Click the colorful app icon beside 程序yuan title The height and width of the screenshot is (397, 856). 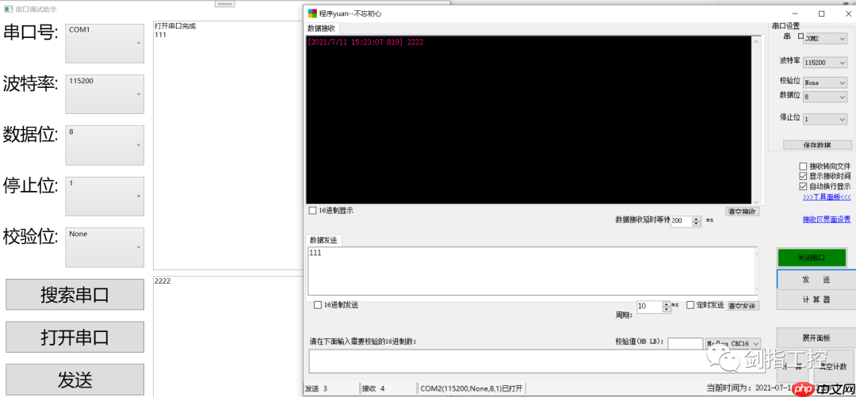click(311, 13)
